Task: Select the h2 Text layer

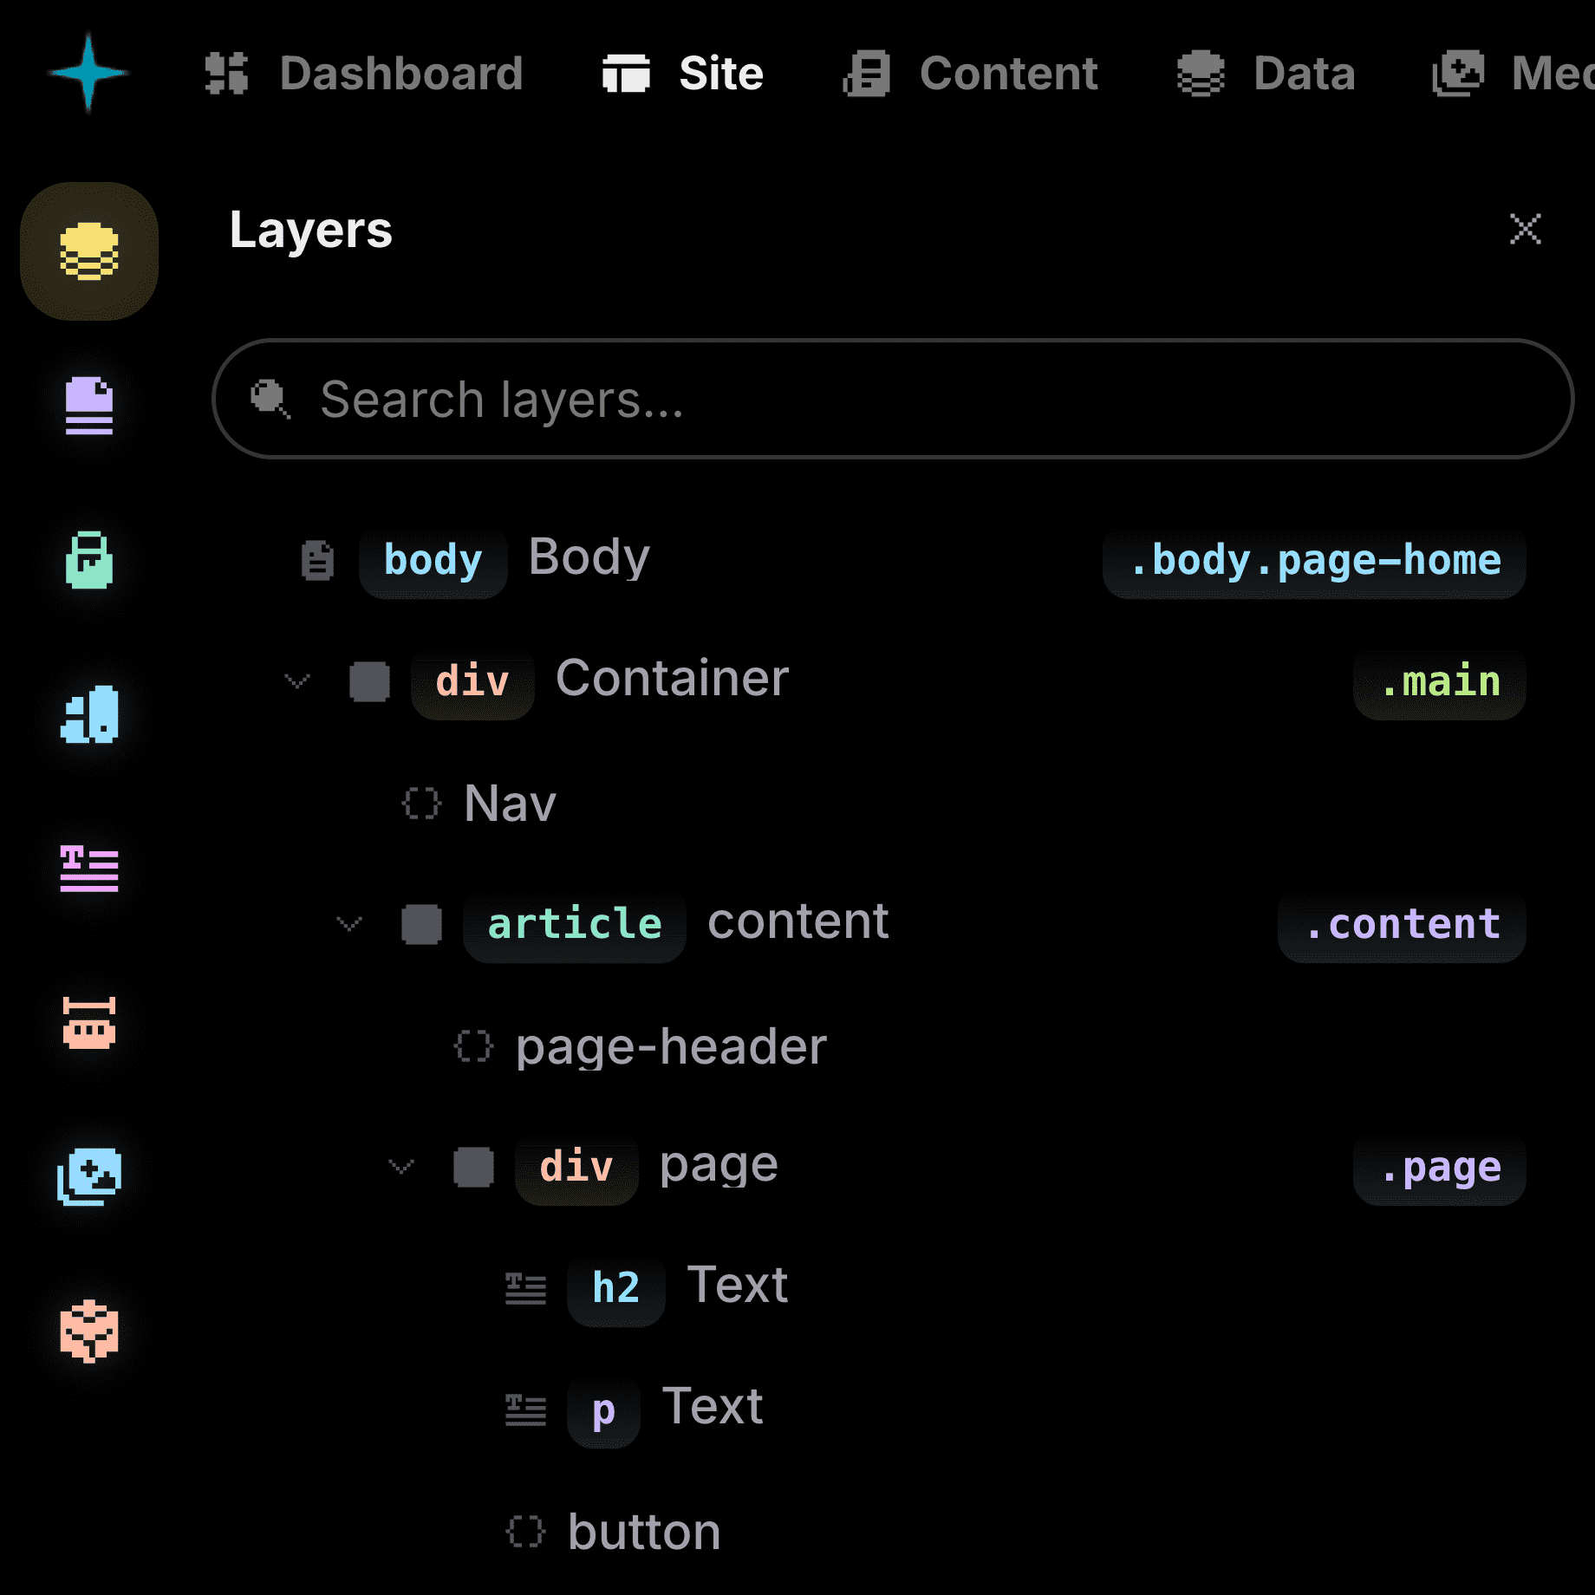Action: 893,1288
